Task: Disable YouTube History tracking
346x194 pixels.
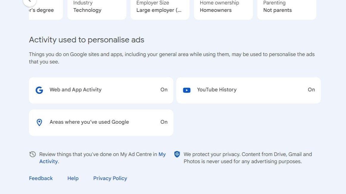Action: 311,90
